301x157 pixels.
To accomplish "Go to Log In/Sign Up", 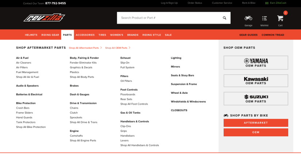I will pos(169,3).
